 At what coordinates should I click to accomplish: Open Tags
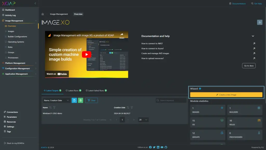click(9, 132)
